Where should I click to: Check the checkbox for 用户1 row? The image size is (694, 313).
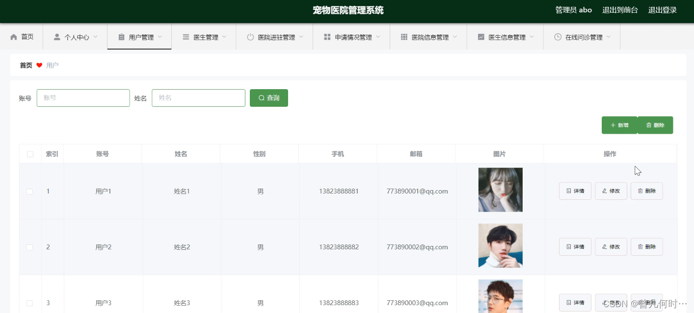coord(30,192)
